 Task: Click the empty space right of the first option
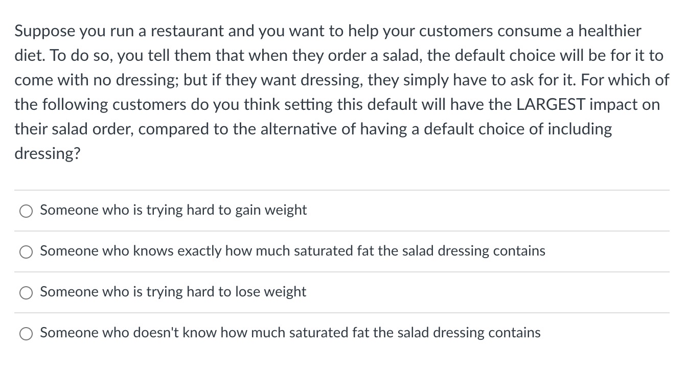[486, 210]
